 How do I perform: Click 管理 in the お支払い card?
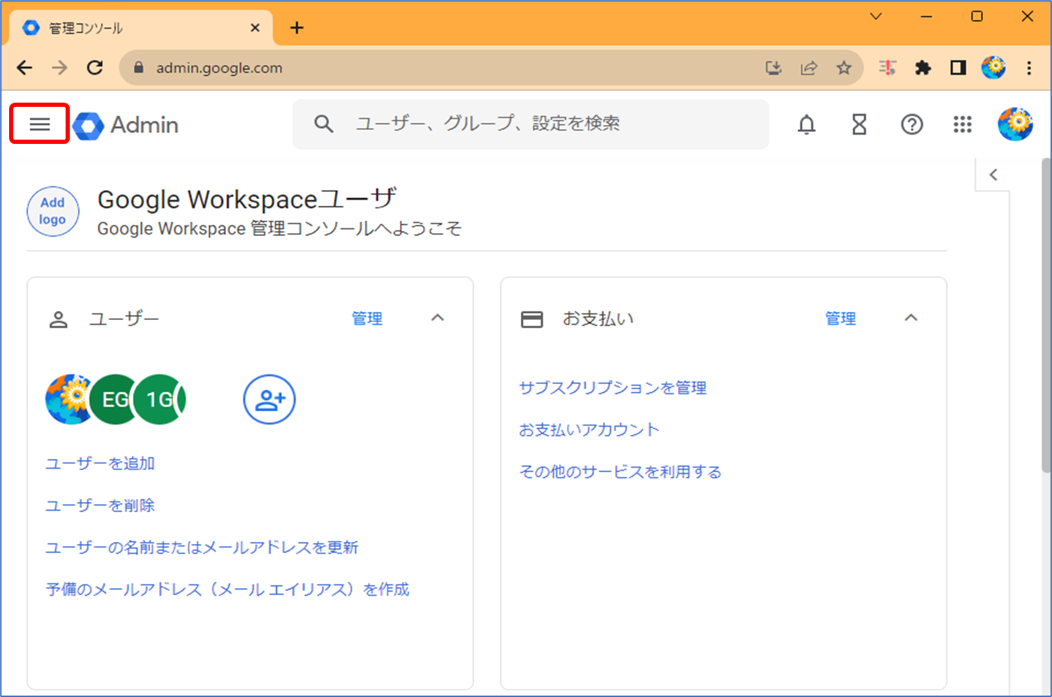(840, 318)
